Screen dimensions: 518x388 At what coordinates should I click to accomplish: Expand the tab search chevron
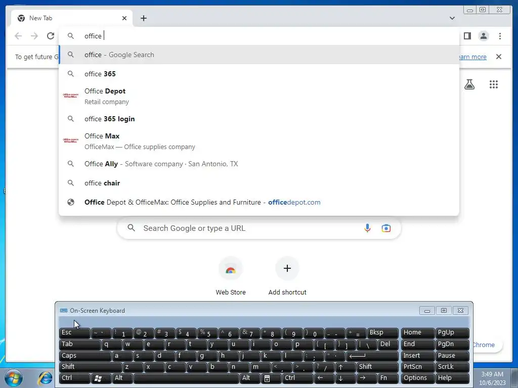point(452,18)
